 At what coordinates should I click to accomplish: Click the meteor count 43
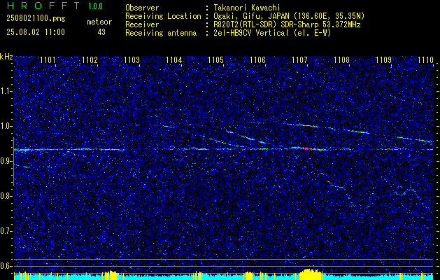point(101,32)
